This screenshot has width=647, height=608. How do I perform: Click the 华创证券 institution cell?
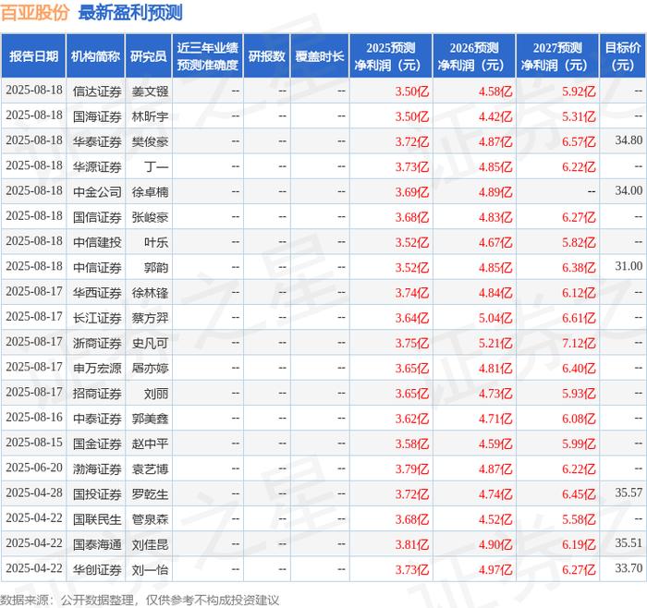click(x=97, y=569)
